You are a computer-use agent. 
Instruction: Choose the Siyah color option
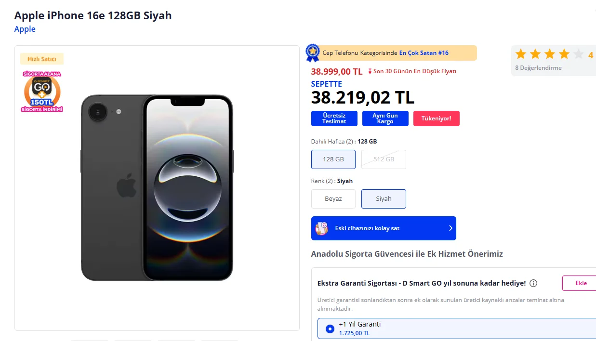click(384, 199)
